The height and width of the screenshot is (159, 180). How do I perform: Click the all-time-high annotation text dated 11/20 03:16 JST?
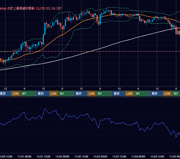31,8
